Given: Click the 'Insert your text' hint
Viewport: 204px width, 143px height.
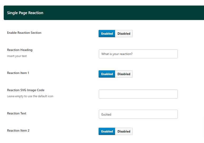Looking at the screenshot, I should pyautogui.click(x=17, y=56).
